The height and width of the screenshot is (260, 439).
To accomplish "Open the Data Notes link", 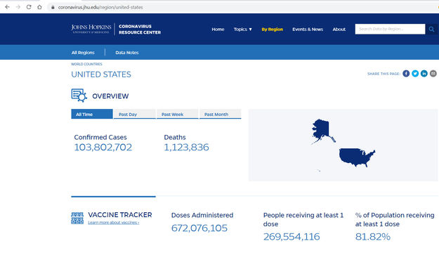I will 127,53.
